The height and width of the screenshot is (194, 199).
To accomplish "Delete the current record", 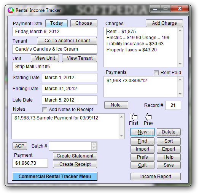I will coord(169,132).
